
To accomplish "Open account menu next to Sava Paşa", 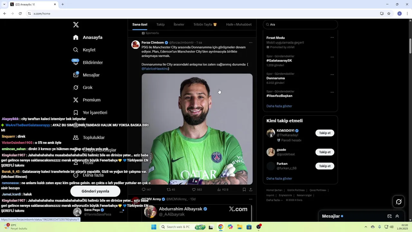I will [121, 212].
